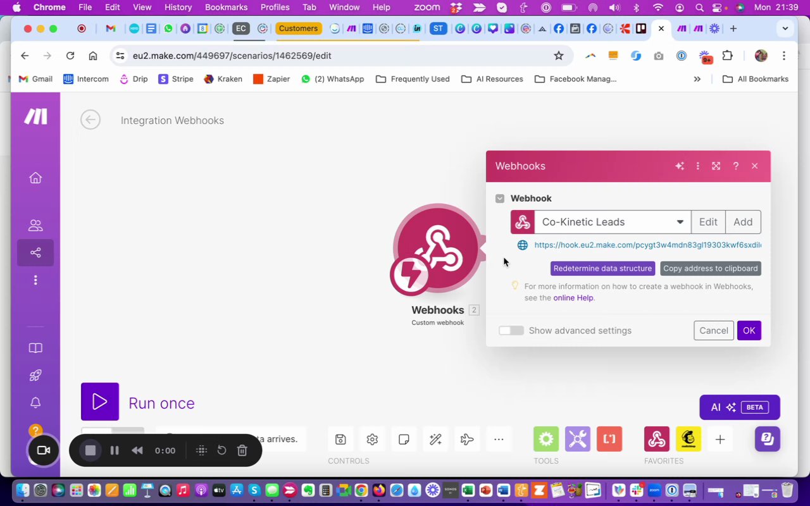Open the Home icon in Make sidebar

click(x=35, y=178)
